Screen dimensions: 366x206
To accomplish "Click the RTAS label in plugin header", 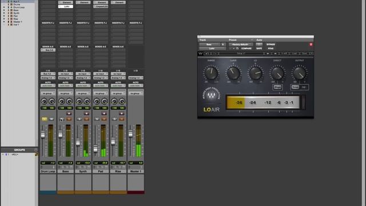I will [270, 48].
